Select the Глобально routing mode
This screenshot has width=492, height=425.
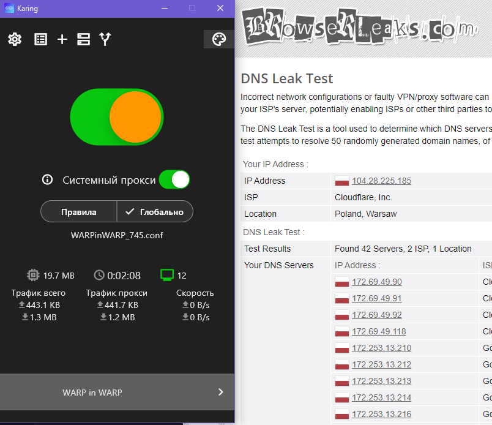pos(155,212)
